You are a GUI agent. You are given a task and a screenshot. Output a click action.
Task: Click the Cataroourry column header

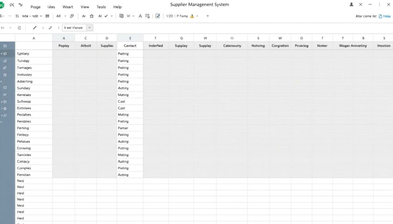232,46
